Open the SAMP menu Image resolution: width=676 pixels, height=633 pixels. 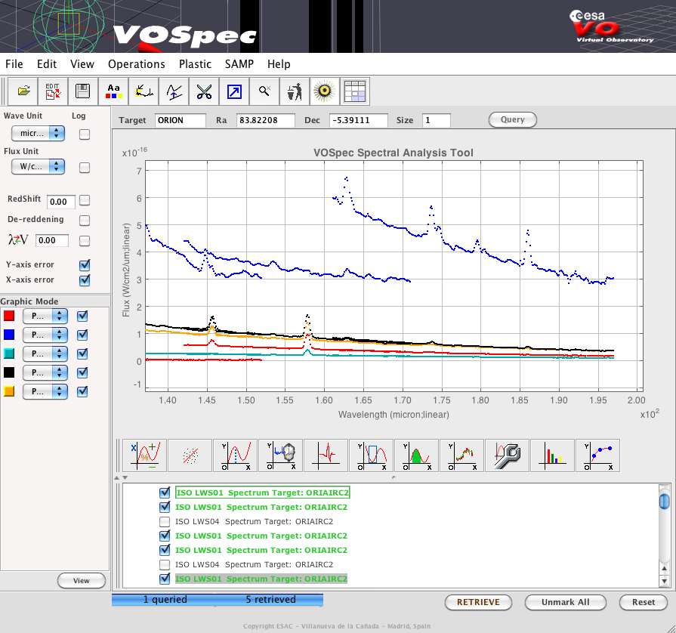(239, 64)
